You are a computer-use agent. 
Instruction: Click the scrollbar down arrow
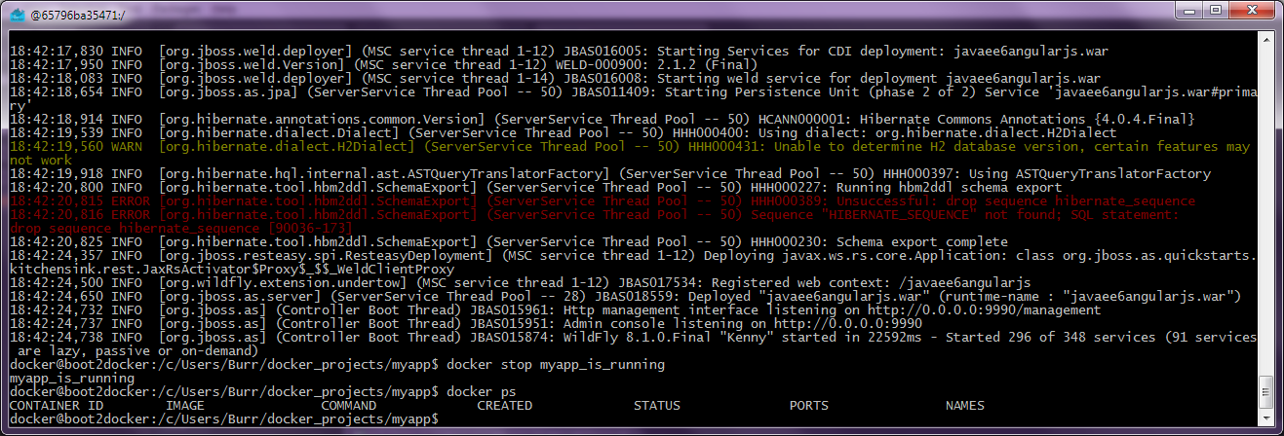[x=1266, y=419]
